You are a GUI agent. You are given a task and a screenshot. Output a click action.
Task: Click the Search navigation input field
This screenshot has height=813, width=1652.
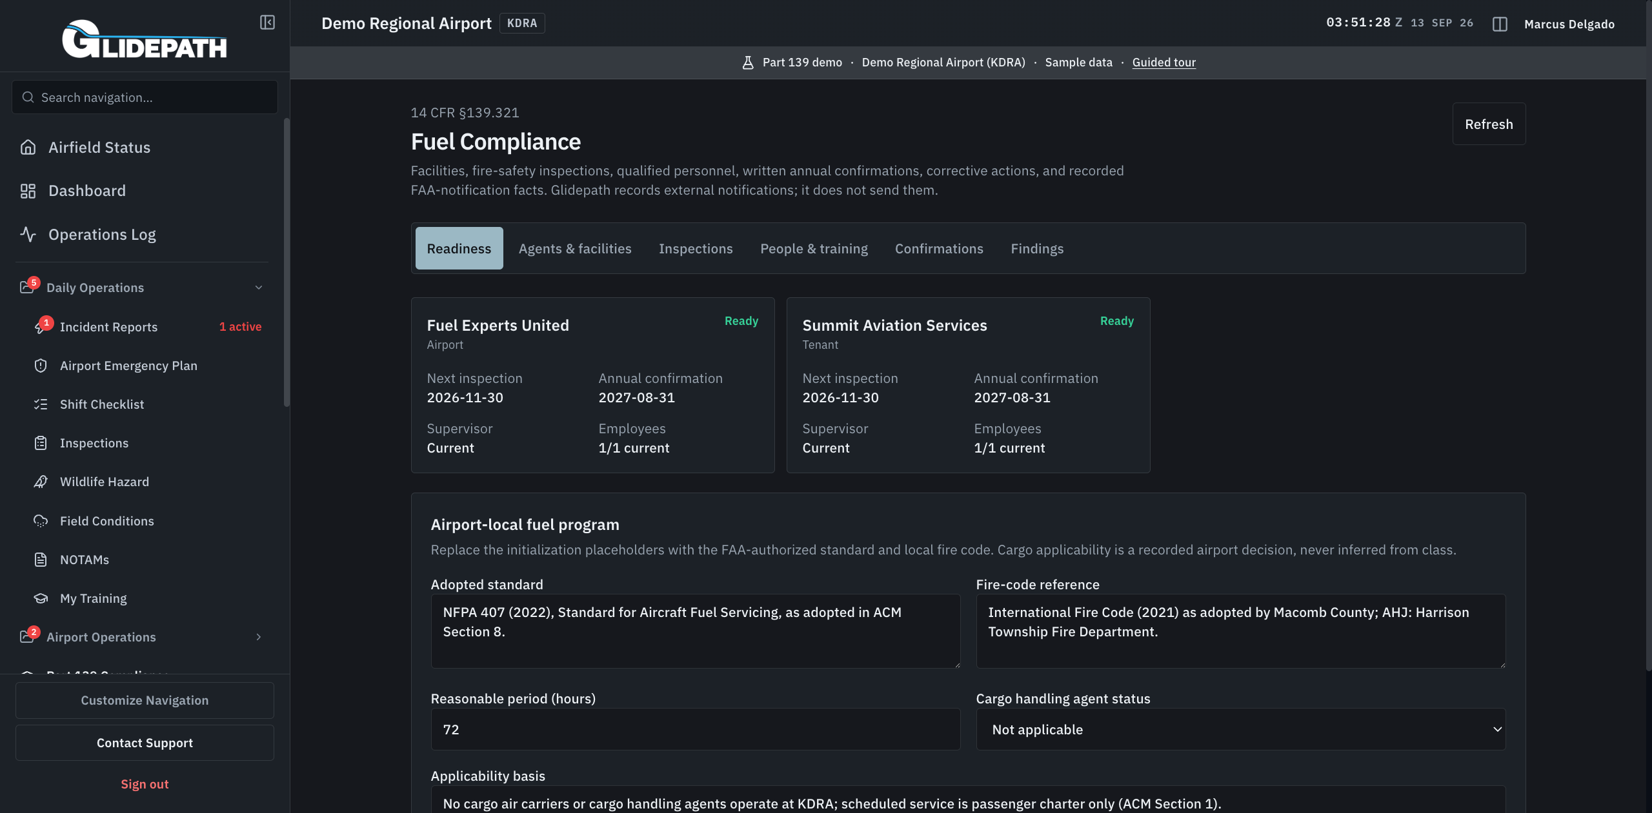tap(145, 97)
